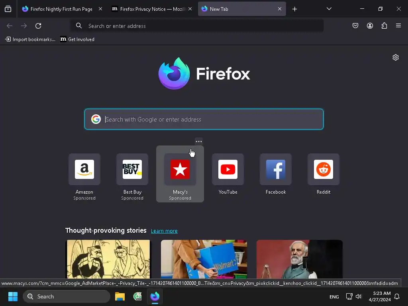Image resolution: width=408 pixels, height=306 pixels.
Task: Close the Firefox Privacy Notice tab
Action: pyautogui.click(x=190, y=9)
